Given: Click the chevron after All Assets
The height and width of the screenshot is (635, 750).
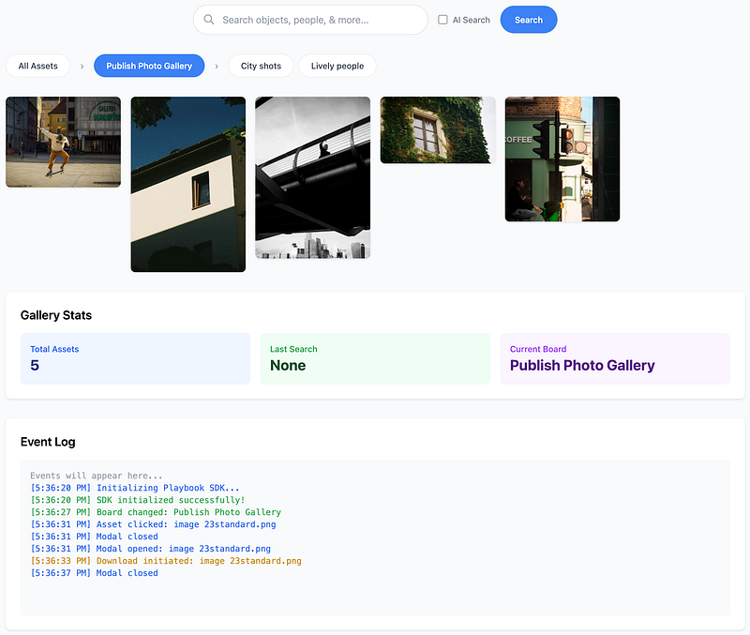Looking at the screenshot, I should (x=82, y=66).
